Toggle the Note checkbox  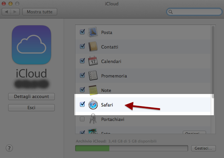pos(82,90)
